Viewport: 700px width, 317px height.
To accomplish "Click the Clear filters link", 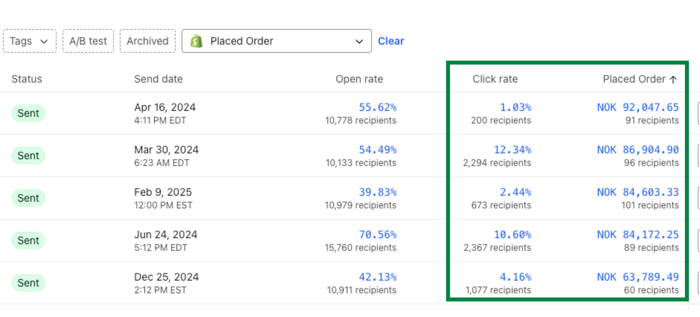I will pos(391,41).
